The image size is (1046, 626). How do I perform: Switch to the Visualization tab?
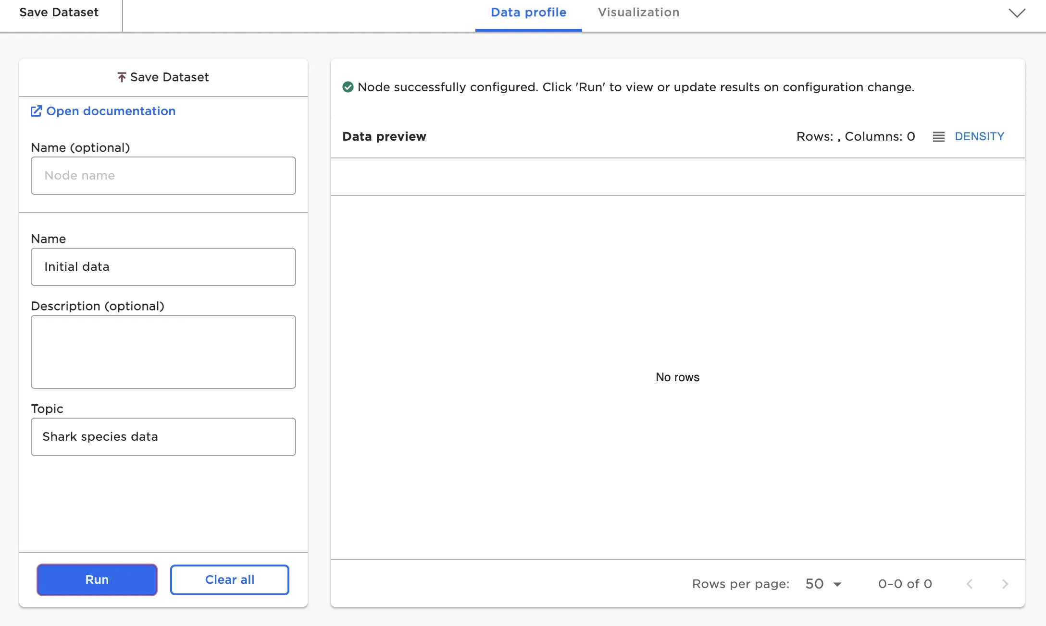(x=638, y=12)
